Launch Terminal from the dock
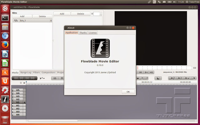 5,18
